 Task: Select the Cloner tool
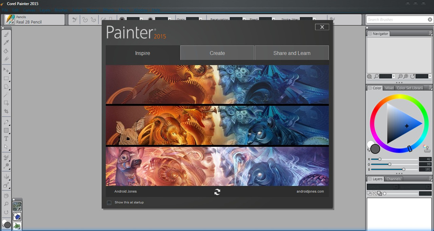tap(6, 158)
